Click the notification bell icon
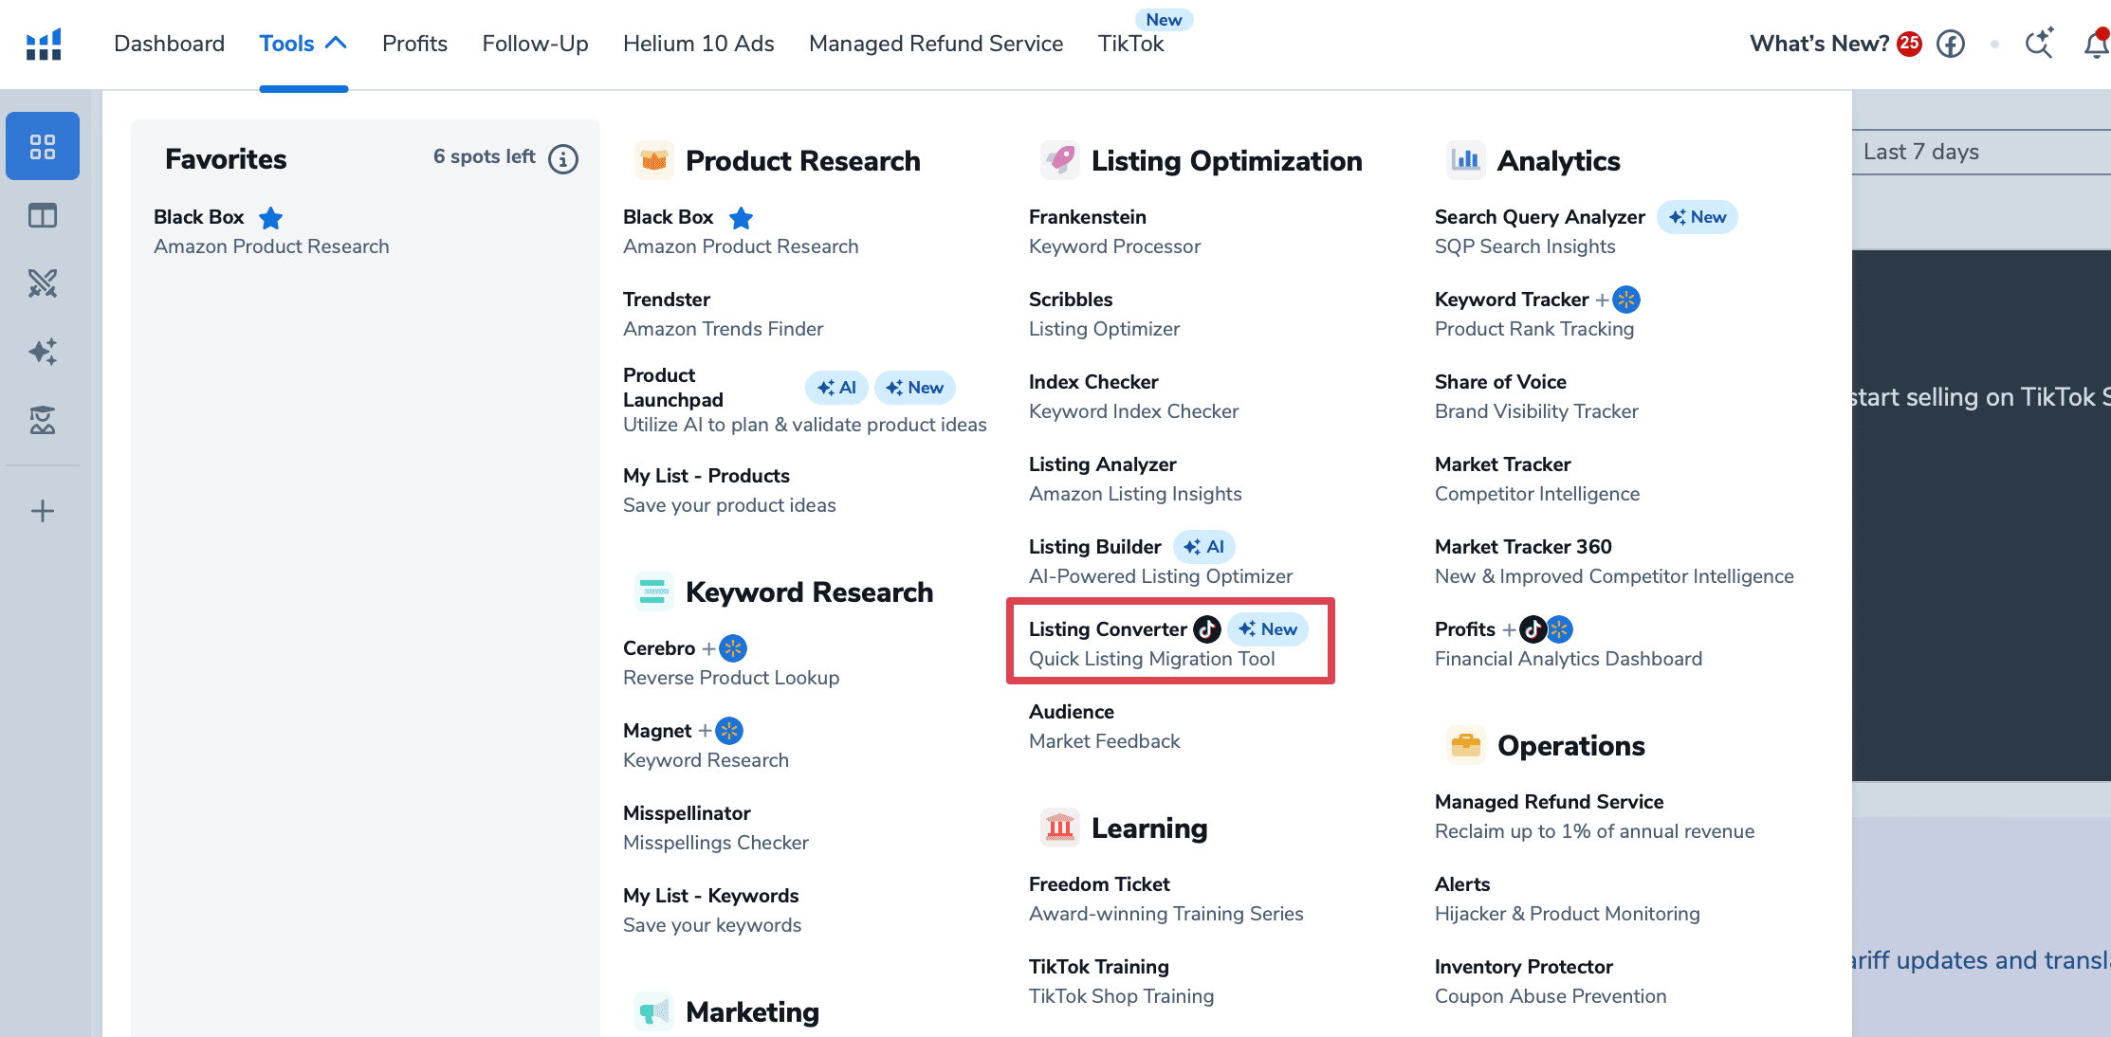Image resolution: width=2111 pixels, height=1037 pixels. click(2096, 44)
